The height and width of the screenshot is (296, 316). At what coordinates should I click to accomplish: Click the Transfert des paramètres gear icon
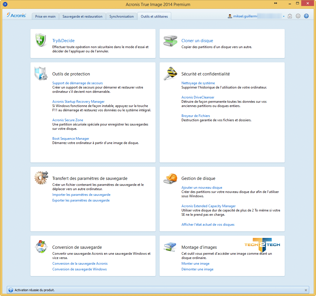point(41,178)
